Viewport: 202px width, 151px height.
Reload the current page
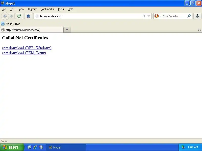19,16
